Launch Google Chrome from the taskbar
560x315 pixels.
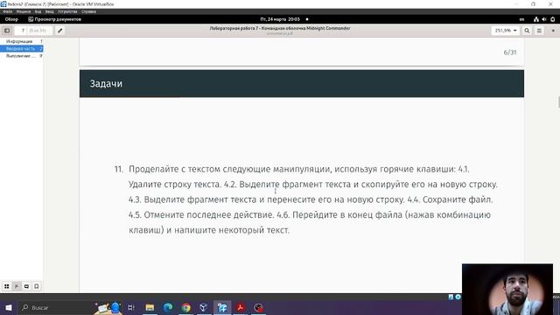tap(185, 307)
